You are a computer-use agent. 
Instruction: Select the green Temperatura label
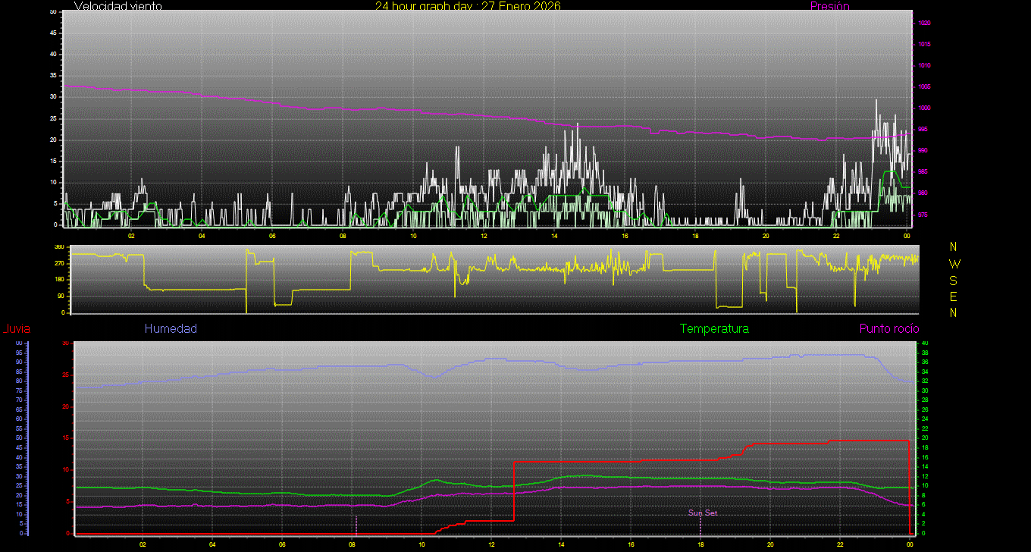[x=714, y=329]
